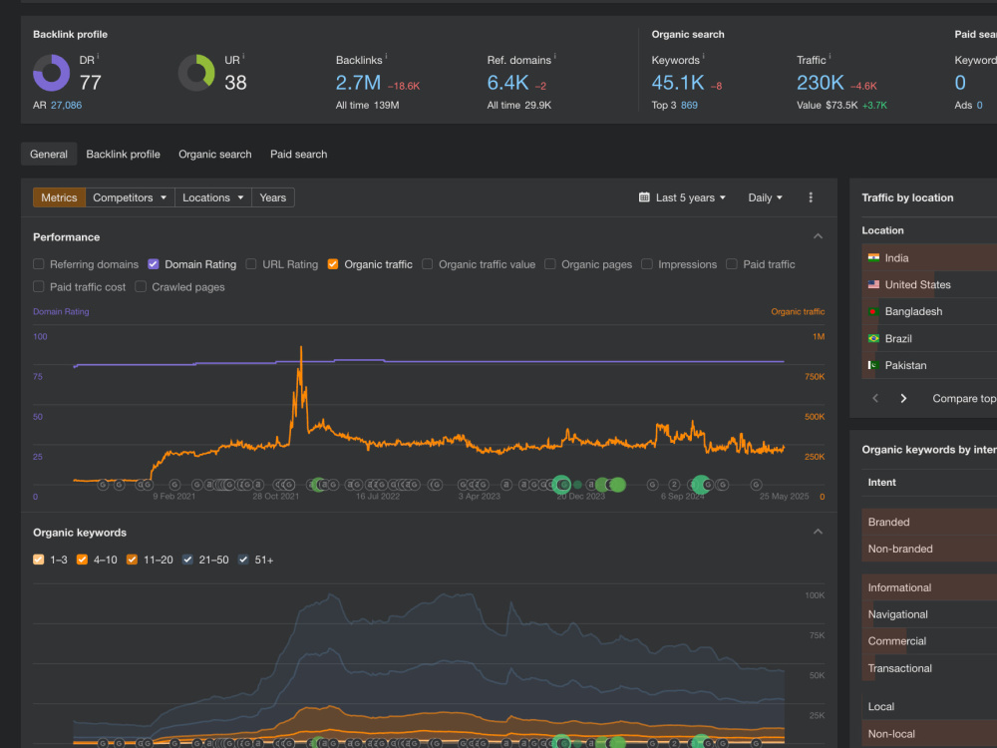
Task: Click the Compare top button
Action: point(964,398)
